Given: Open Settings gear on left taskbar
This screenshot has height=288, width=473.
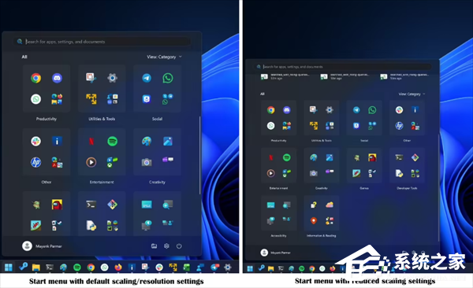Looking at the screenshot, I should pos(228,267).
